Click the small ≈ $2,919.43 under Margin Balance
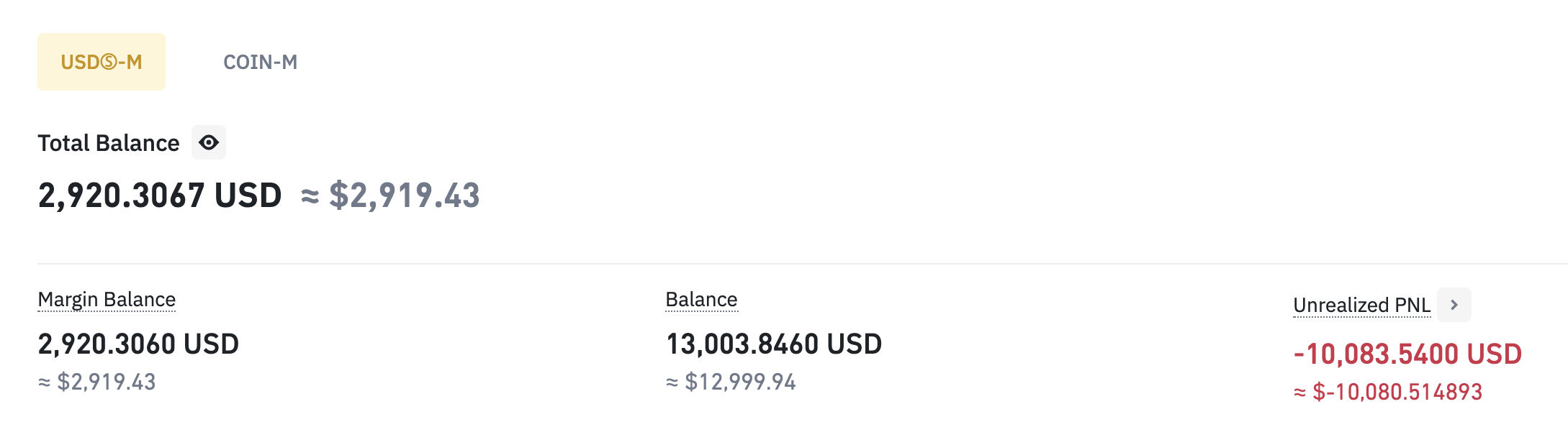This screenshot has width=1568, height=427. (x=96, y=382)
